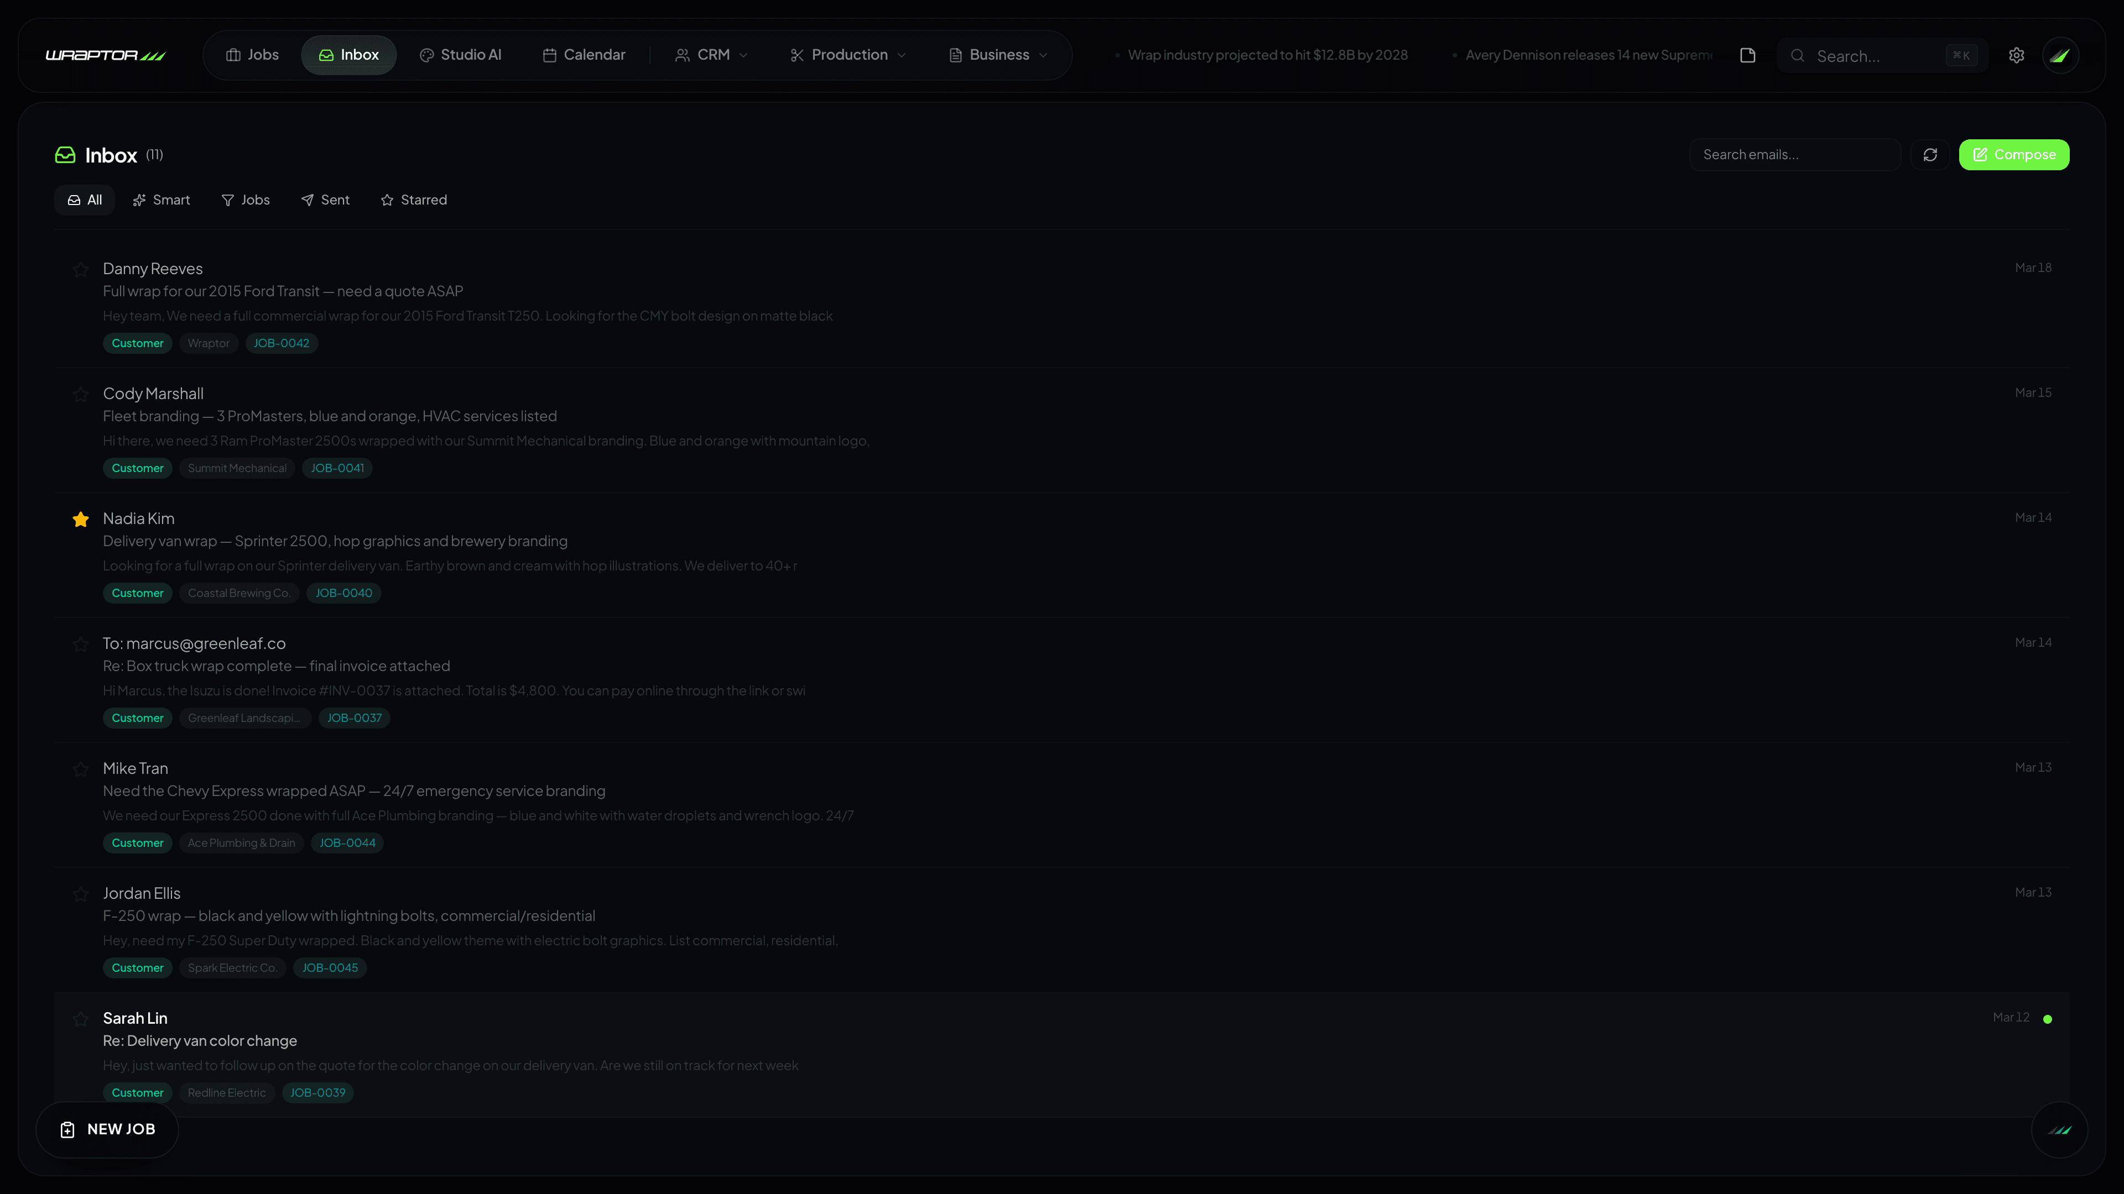Click the Search emails input field

coord(1794,154)
